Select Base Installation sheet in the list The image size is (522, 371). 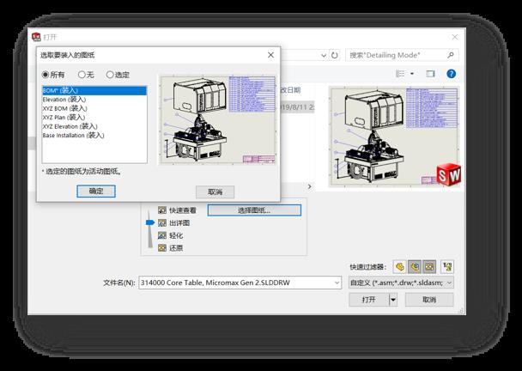coord(73,136)
